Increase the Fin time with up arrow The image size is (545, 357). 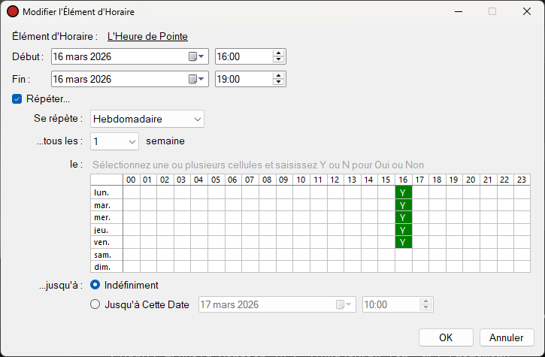tap(278, 76)
